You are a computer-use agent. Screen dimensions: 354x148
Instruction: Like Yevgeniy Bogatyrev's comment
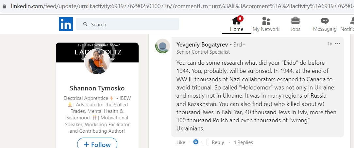[181, 142]
